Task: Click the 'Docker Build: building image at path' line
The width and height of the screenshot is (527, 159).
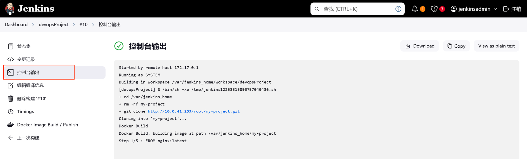Action: pyautogui.click(x=197, y=133)
